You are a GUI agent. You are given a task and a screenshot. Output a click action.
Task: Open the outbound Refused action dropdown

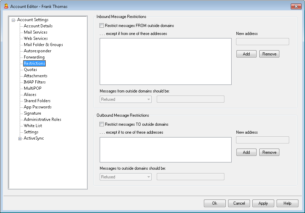126,177
